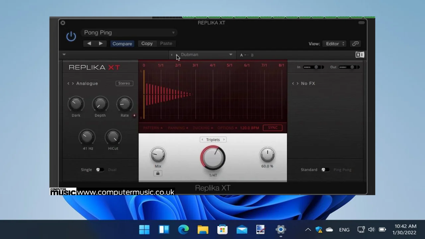Launch Microsoft Edge from the taskbar
Image resolution: width=425 pixels, height=239 pixels.
pos(183,229)
